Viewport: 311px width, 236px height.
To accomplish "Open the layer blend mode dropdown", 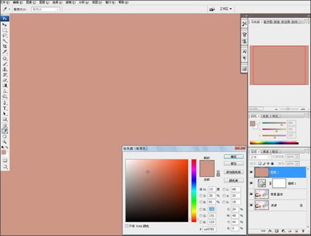I will pyautogui.click(x=260, y=157).
